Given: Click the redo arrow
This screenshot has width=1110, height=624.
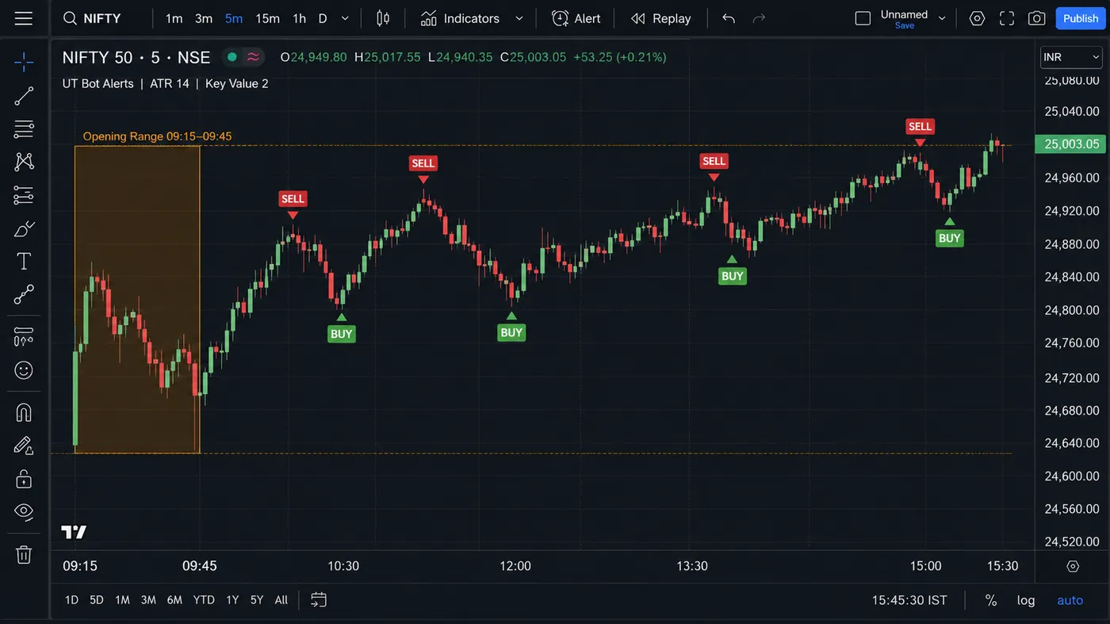Looking at the screenshot, I should pos(759,18).
